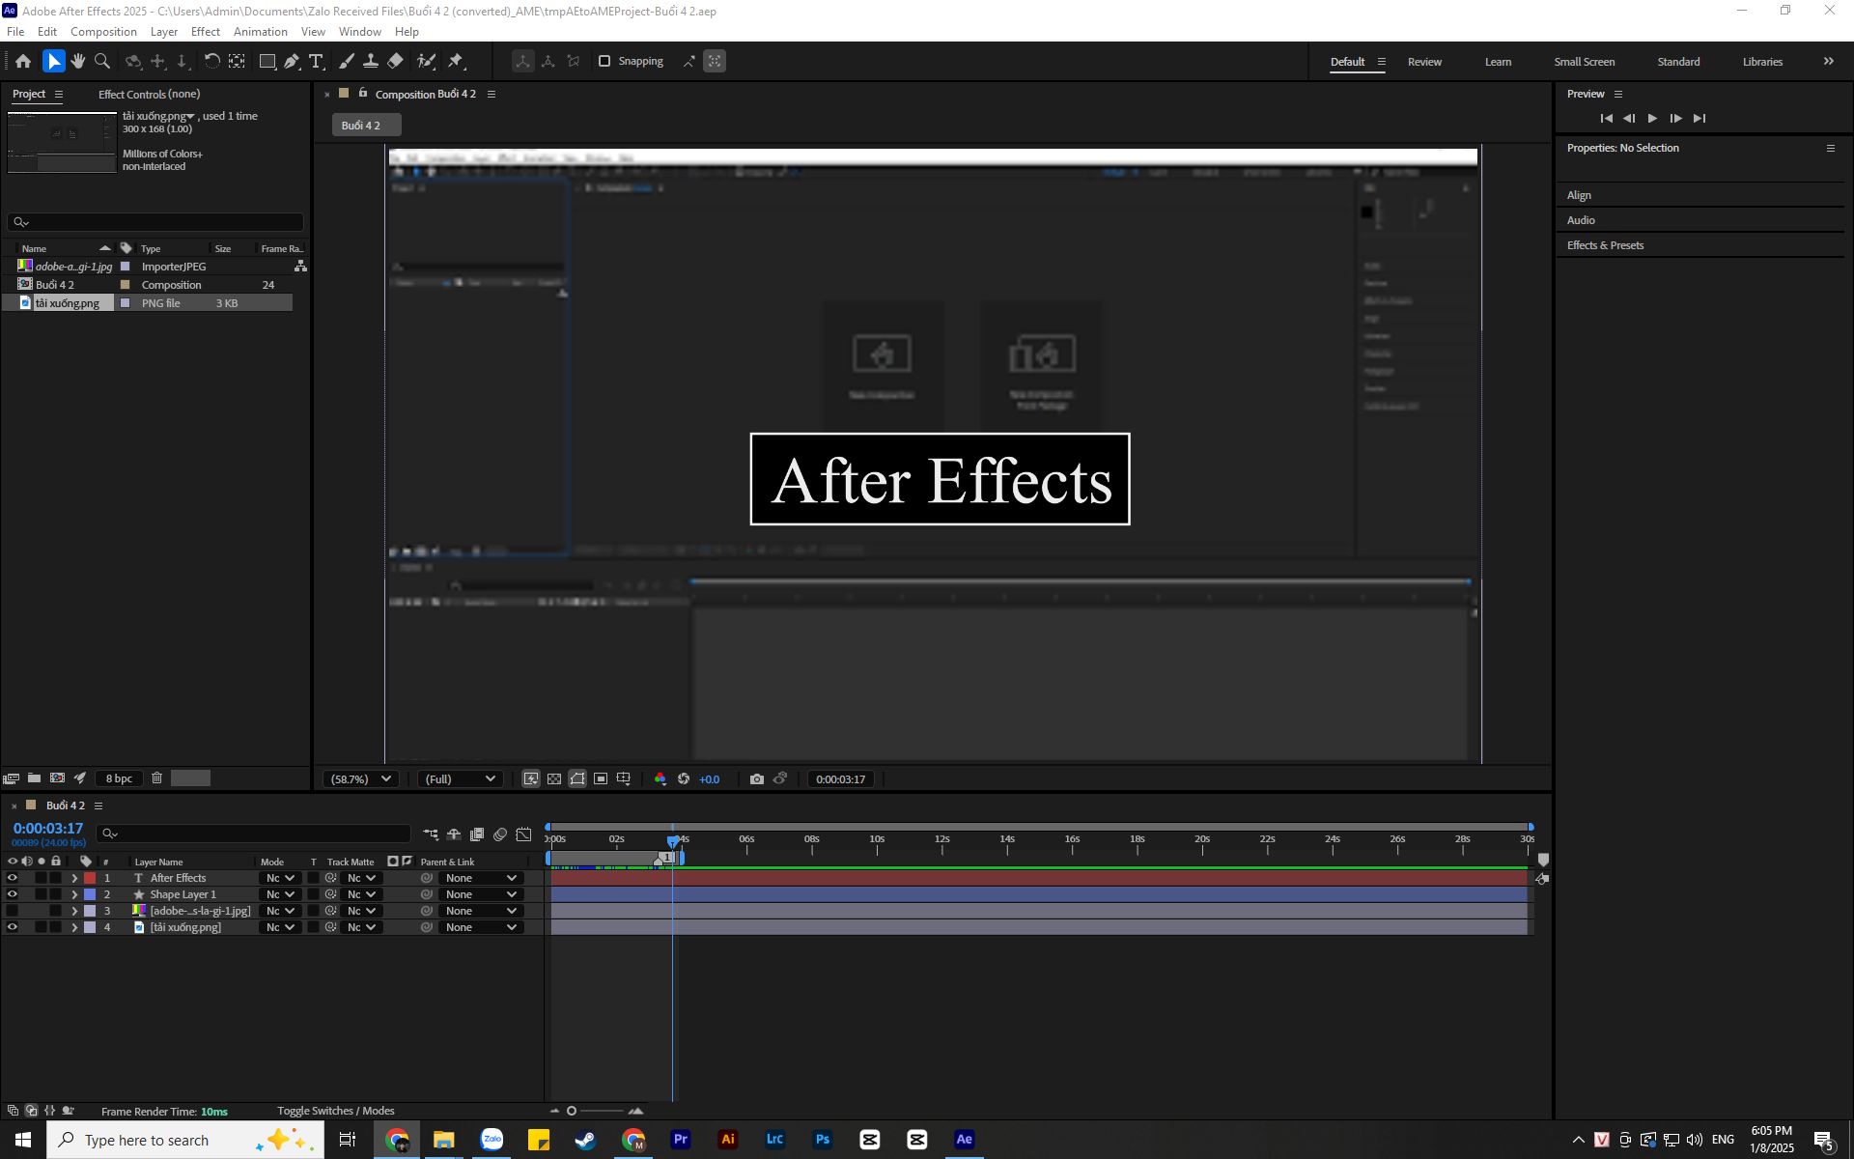The image size is (1854, 1159).
Task: Open Premiere Pro from the taskbar
Action: click(681, 1140)
